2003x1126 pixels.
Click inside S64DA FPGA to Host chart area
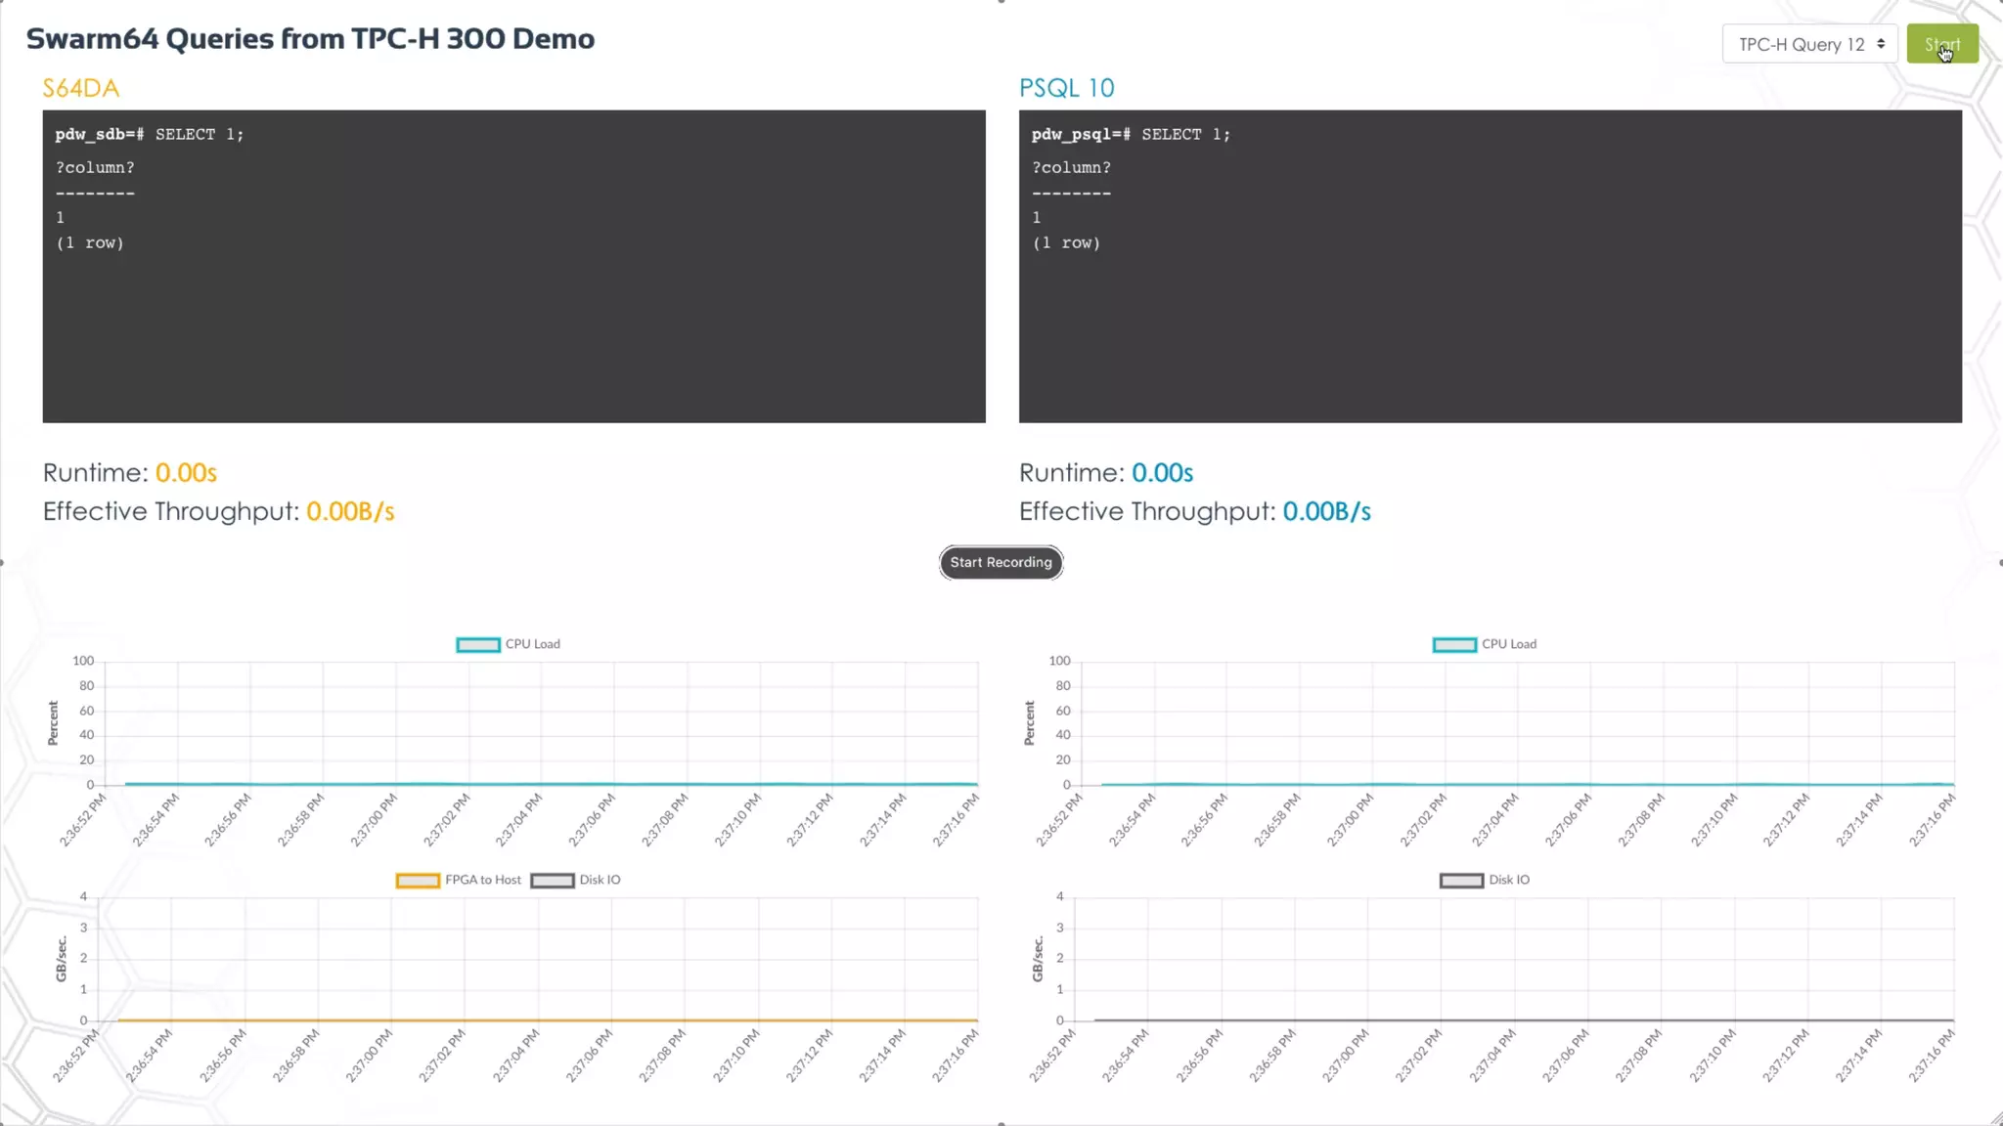pos(538,958)
